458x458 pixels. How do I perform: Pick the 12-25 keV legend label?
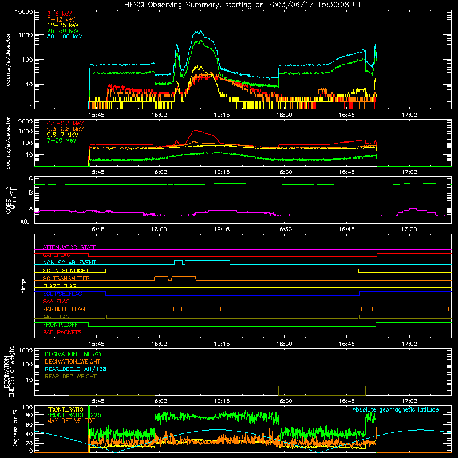coord(63,25)
